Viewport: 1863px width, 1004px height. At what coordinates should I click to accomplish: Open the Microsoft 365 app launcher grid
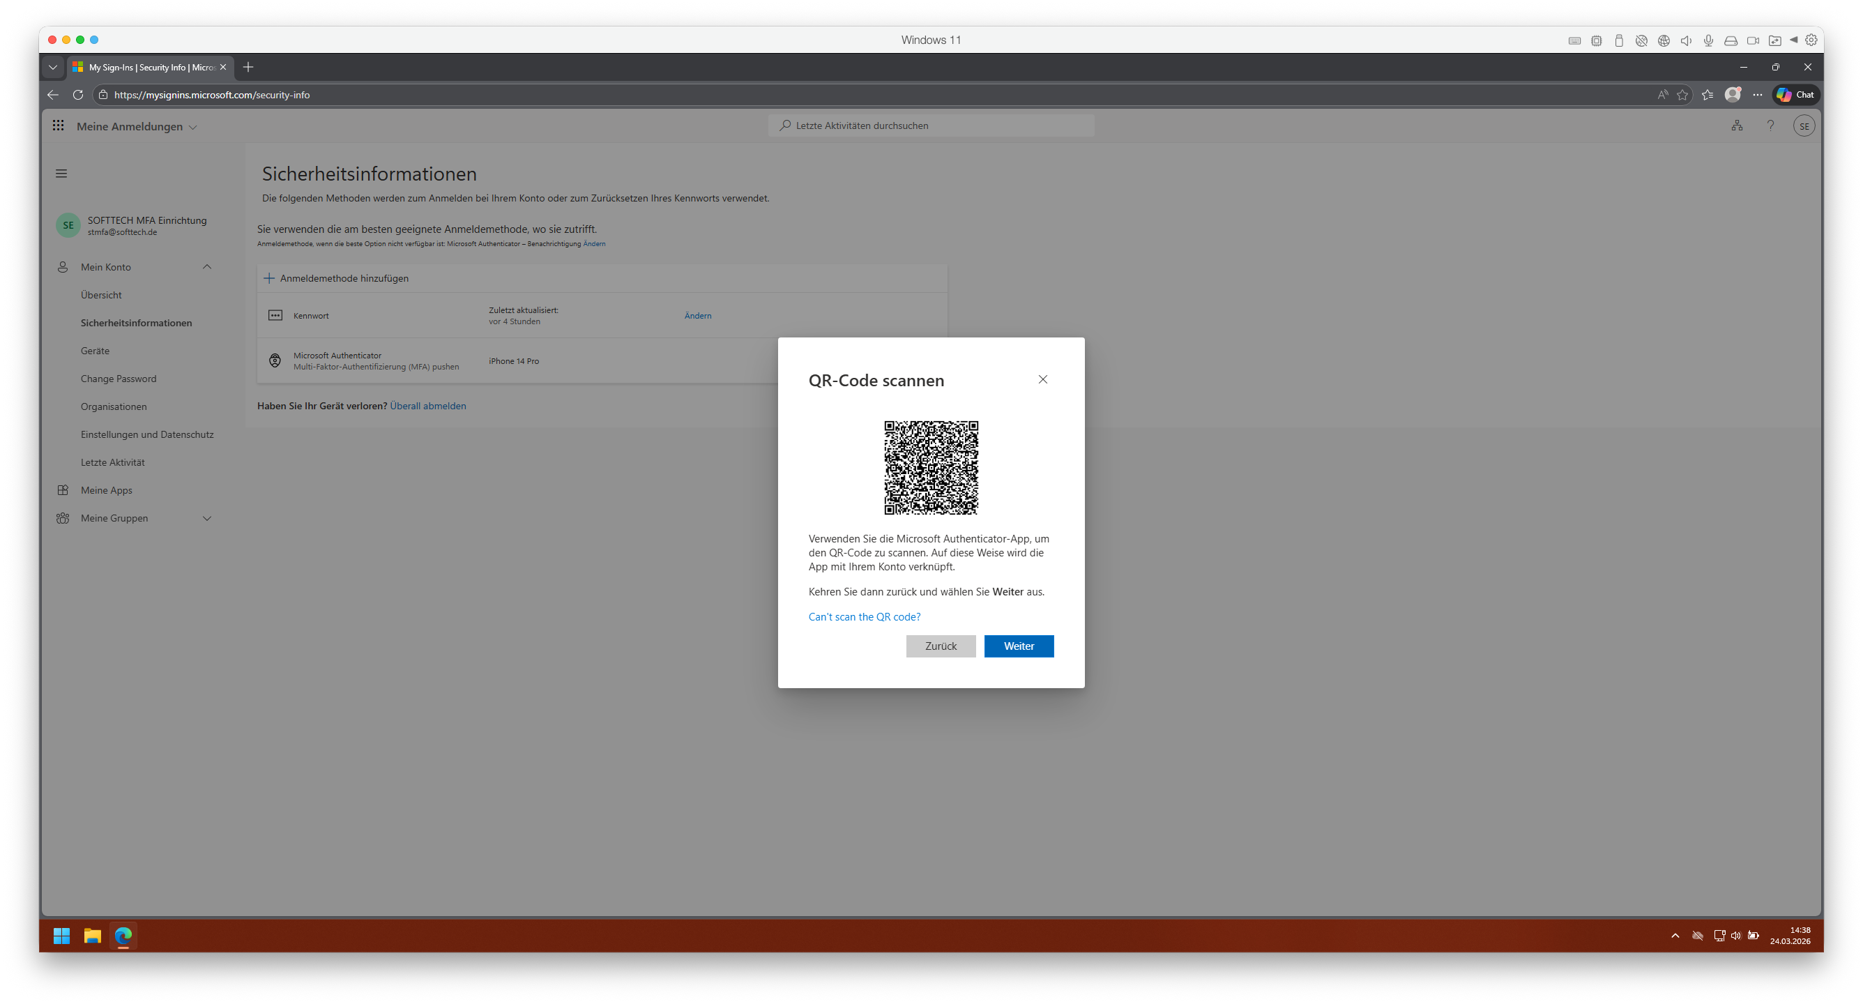point(59,126)
